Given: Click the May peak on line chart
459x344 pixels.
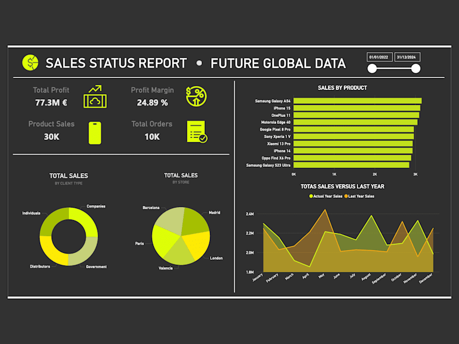Looking at the screenshot, I should click(325, 209).
